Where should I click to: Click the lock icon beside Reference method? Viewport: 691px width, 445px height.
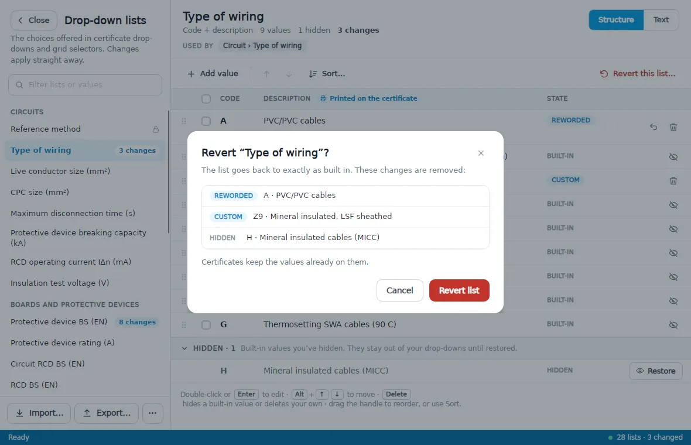156,129
